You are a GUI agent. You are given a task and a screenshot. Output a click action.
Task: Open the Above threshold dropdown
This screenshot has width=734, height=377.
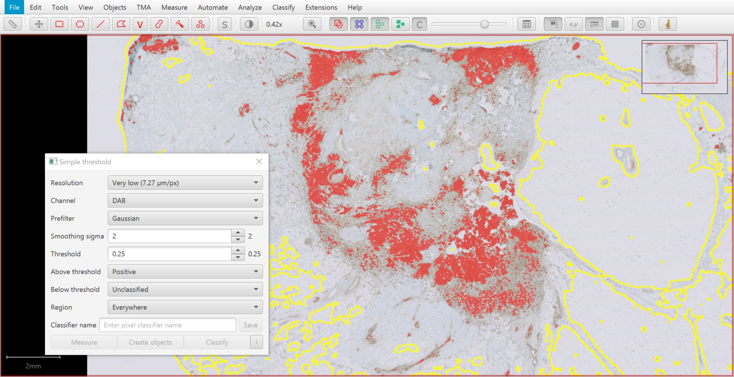(185, 271)
